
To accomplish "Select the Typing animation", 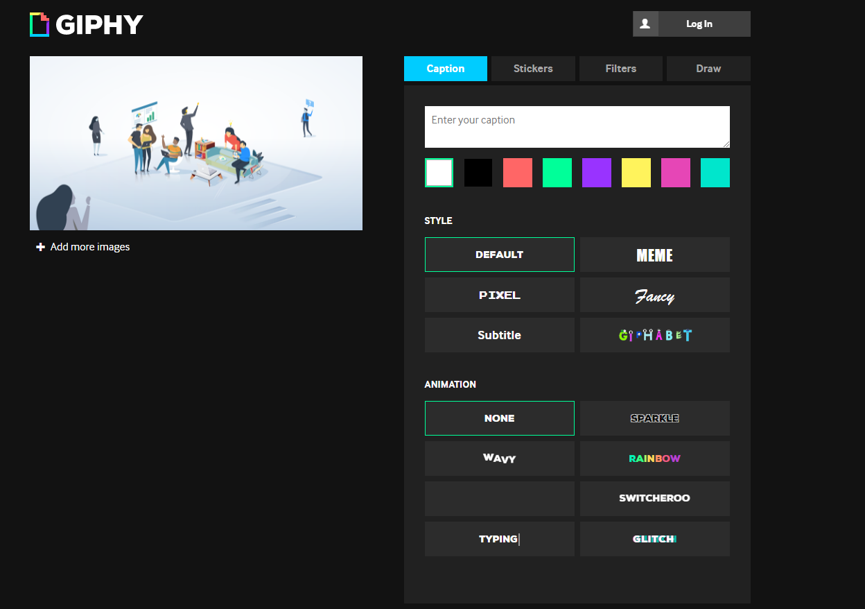I will pos(499,539).
